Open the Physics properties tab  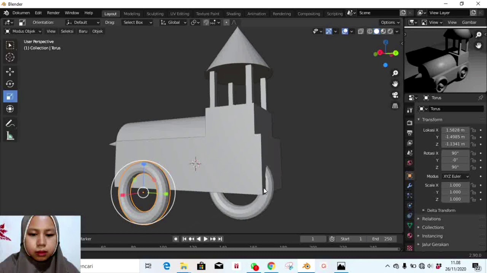(410, 206)
